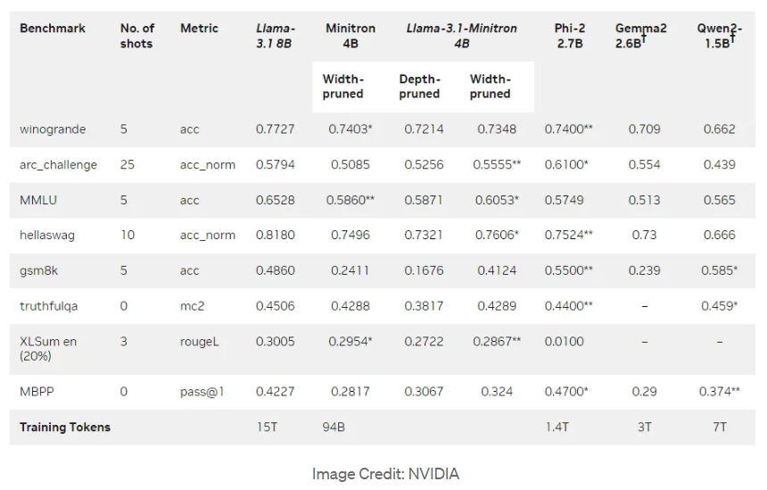Select the "No. of shots" column header
Viewport: 767px width, 490px height.
click(137, 36)
